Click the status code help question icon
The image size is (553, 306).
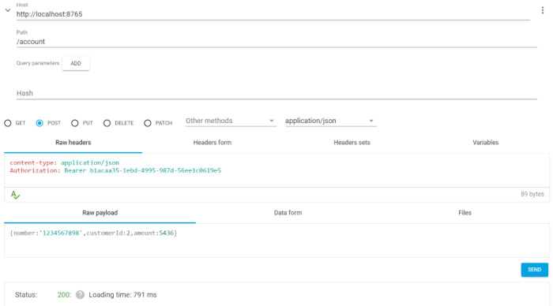click(80, 295)
